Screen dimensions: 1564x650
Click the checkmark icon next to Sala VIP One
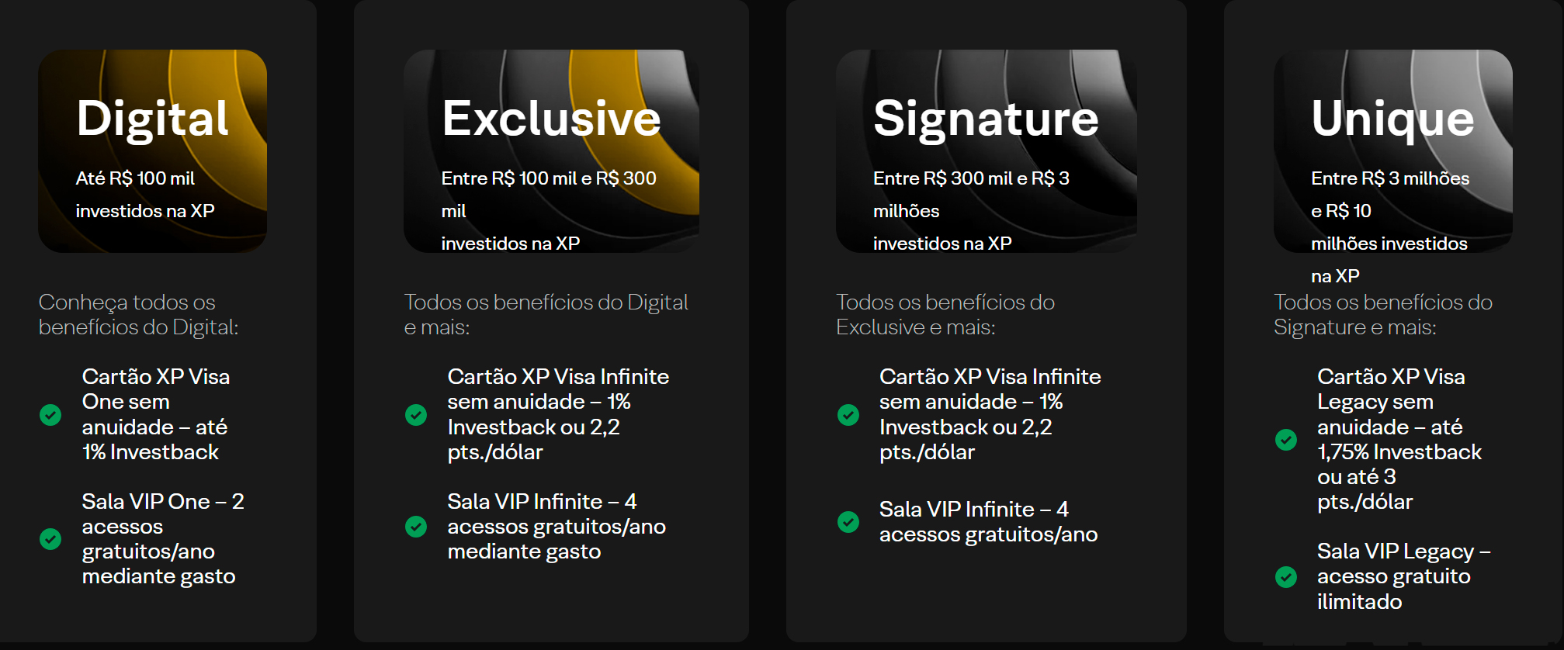tap(50, 539)
